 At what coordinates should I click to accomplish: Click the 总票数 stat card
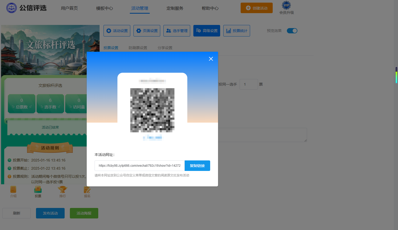[22, 104]
